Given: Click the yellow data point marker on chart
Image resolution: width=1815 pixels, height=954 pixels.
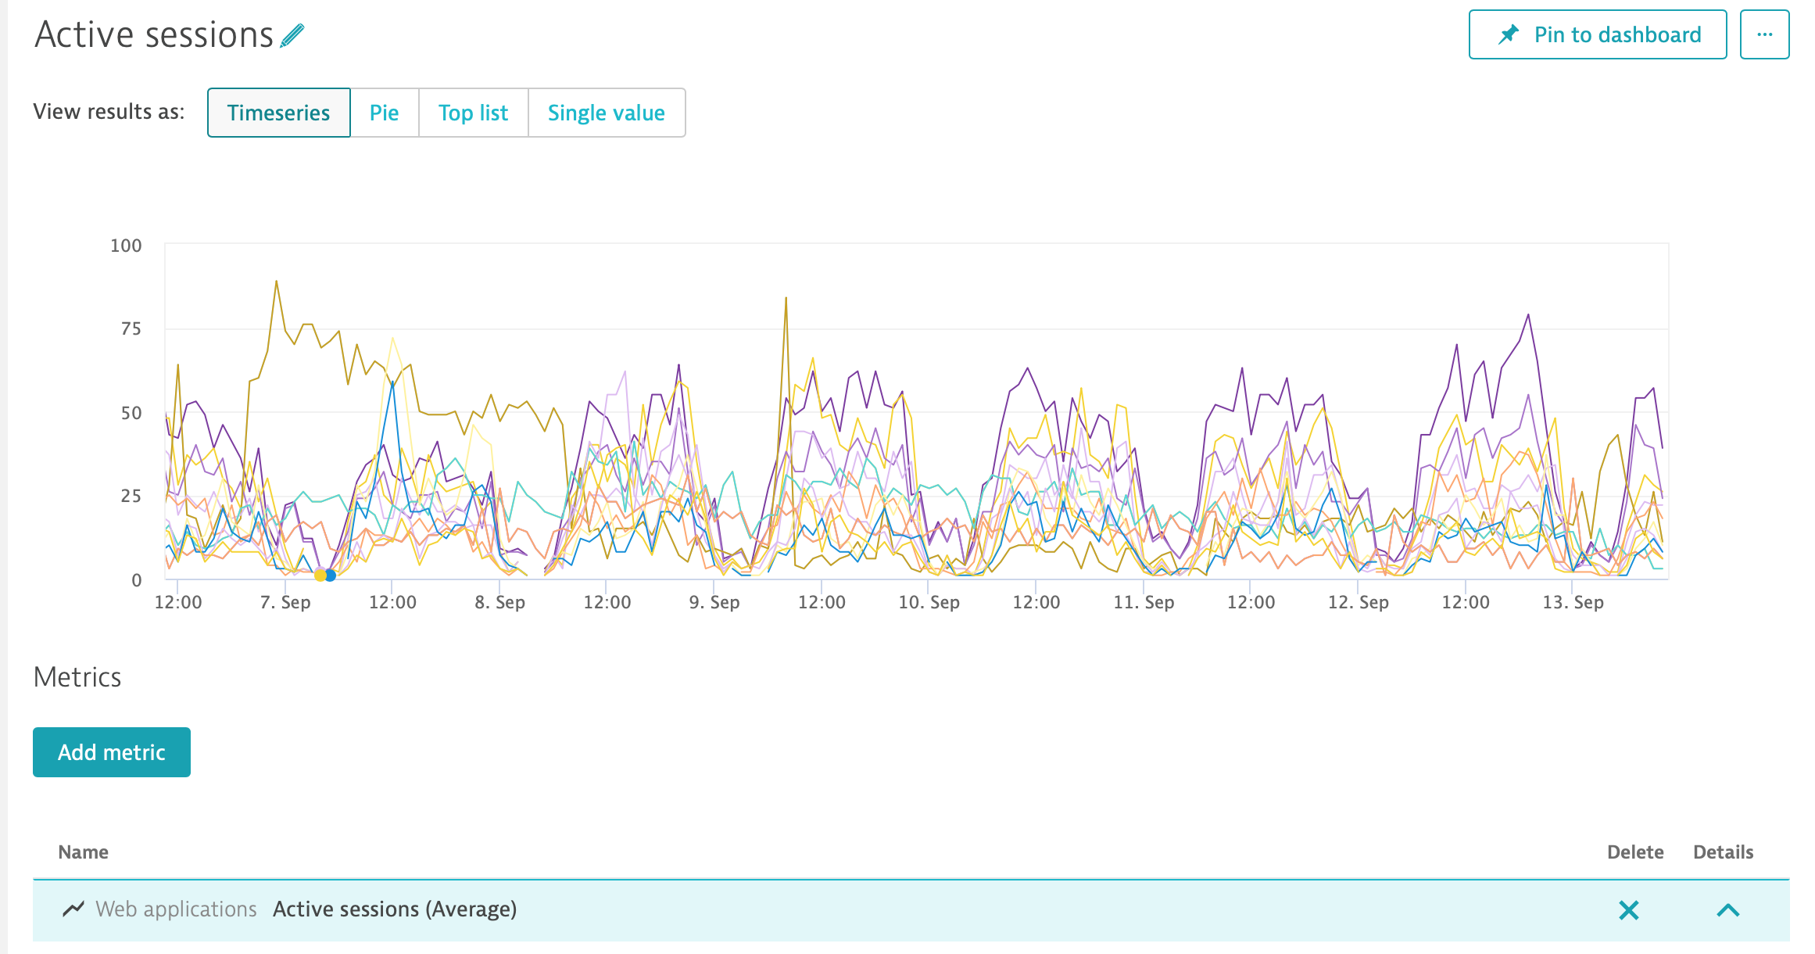Looking at the screenshot, I should click(x=320, y=576).
